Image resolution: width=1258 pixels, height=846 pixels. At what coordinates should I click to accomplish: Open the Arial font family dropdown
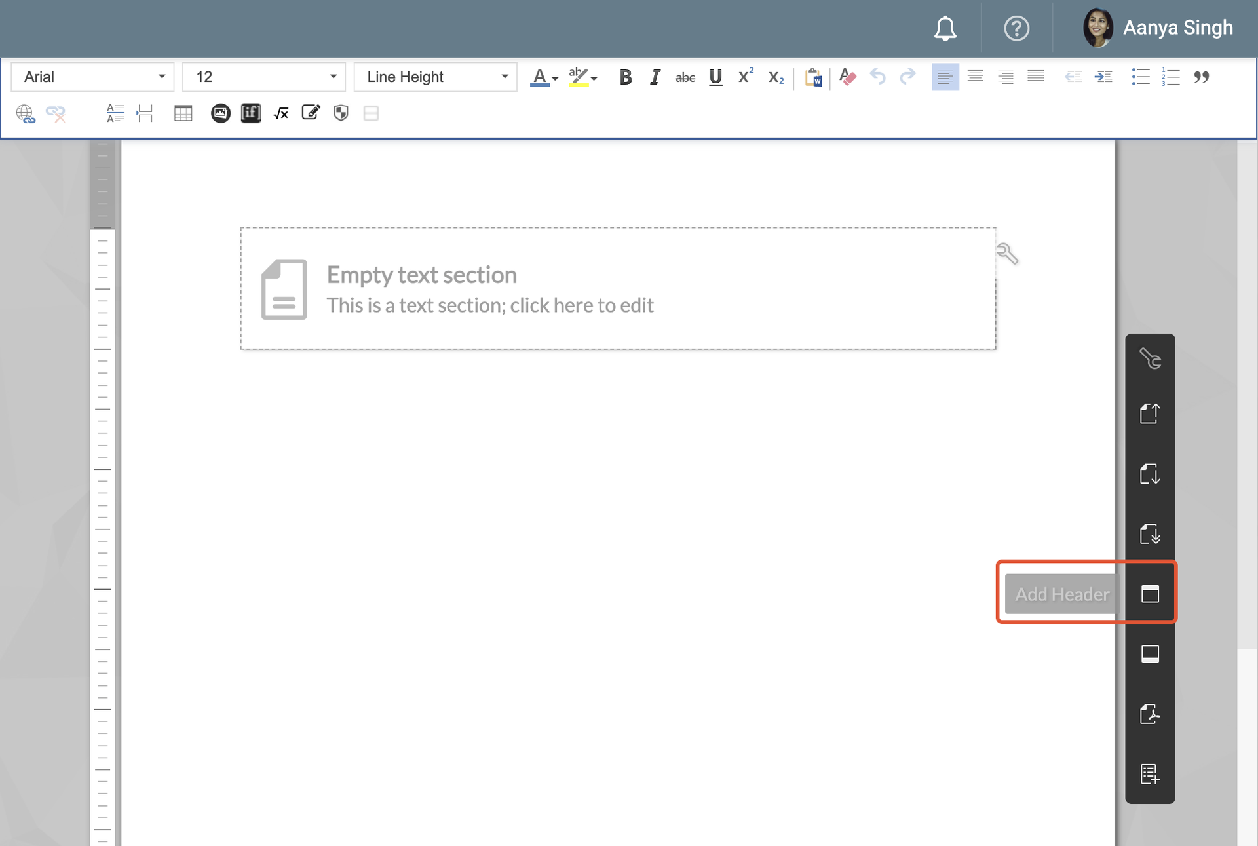(92, 77)
